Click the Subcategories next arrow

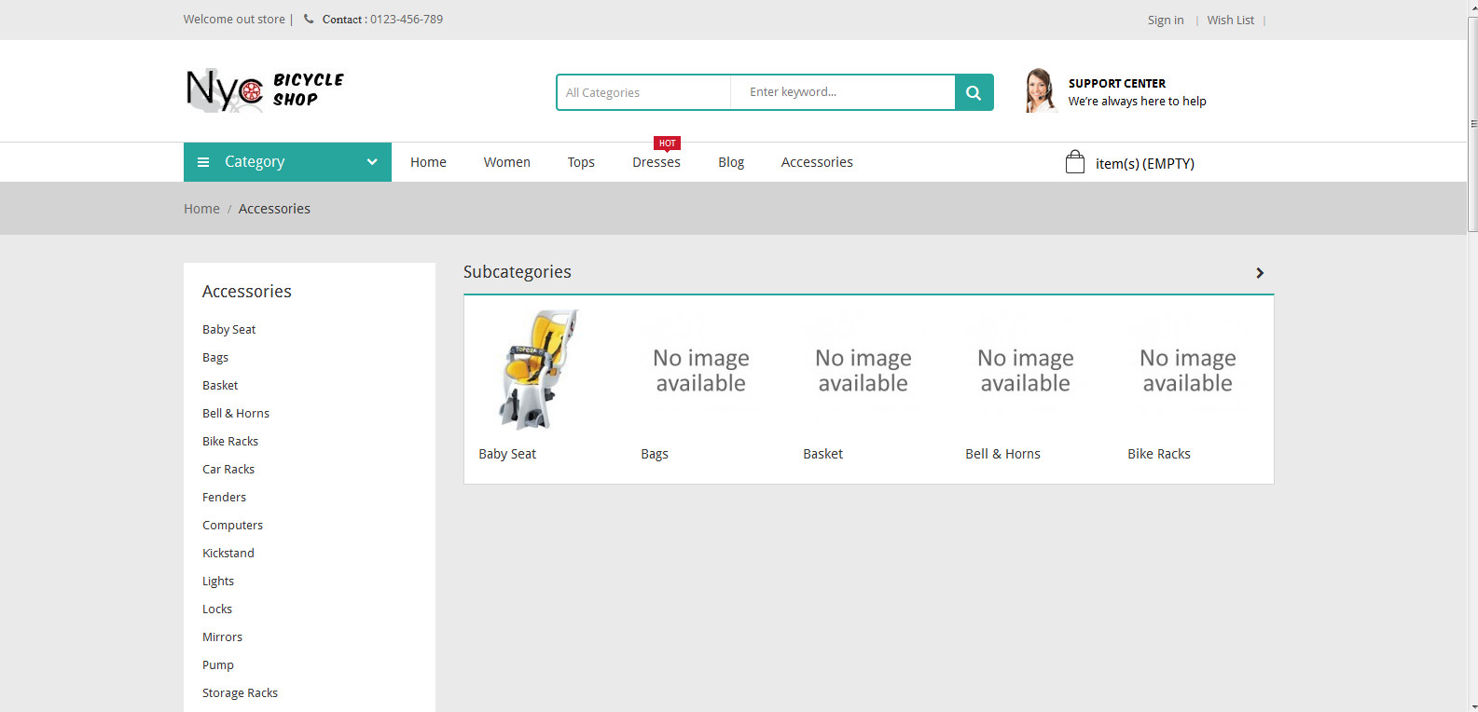1260,273
